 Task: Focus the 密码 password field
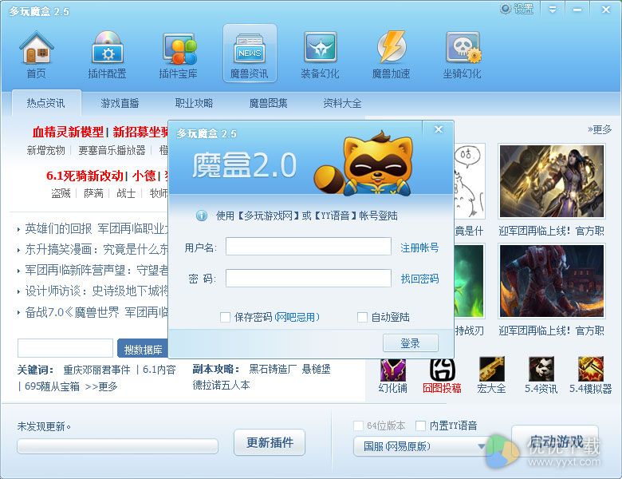pyautogui.click(x=309, y=278)
